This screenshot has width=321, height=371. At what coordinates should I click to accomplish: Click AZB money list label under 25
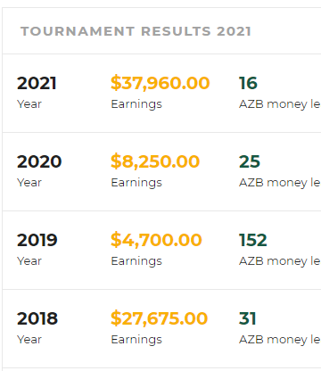coord(280,183)
